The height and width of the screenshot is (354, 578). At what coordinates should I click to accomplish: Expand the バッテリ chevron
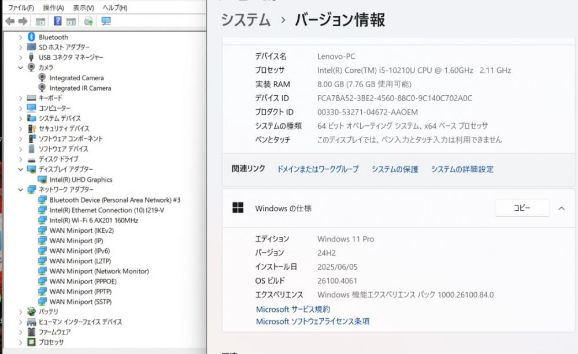coord(20,312)
